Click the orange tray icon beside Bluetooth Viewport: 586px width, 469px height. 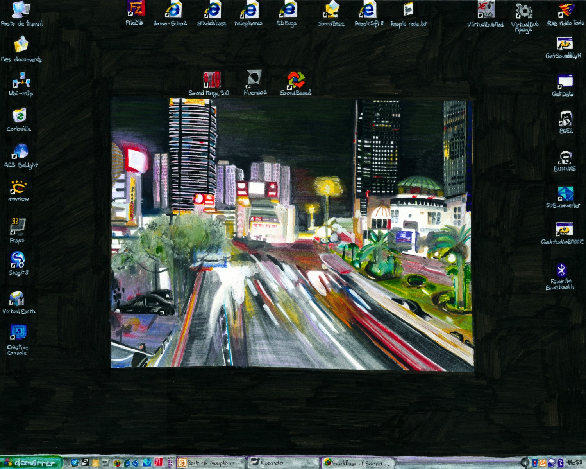542,463
